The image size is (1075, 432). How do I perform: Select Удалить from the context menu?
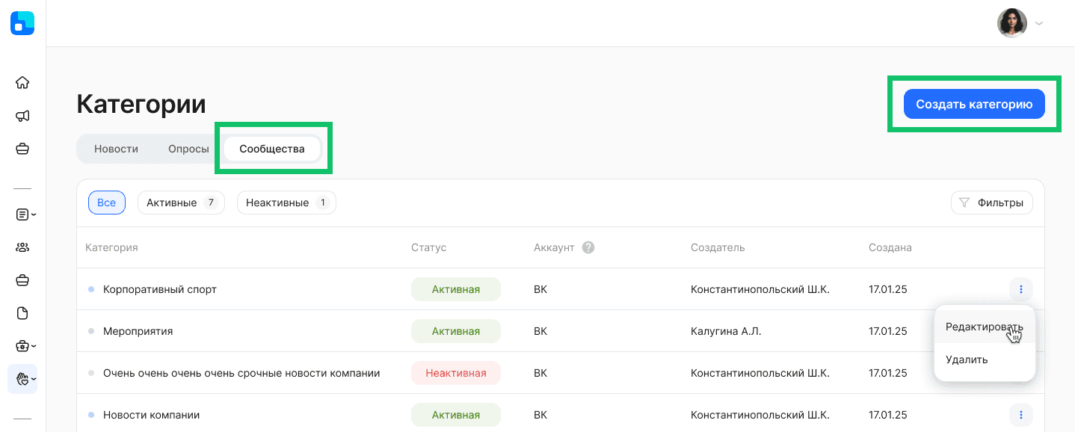(967, 360)
